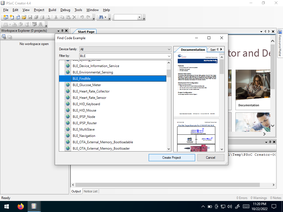Open the Debug menu
283x212 pixels.
(x=65, y=10)
